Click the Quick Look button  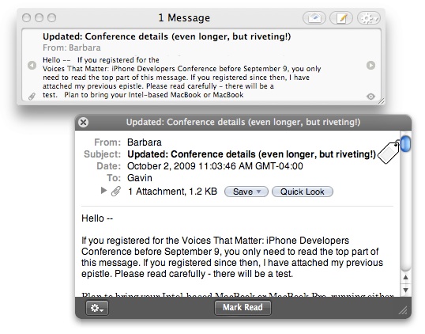(303, 192)
